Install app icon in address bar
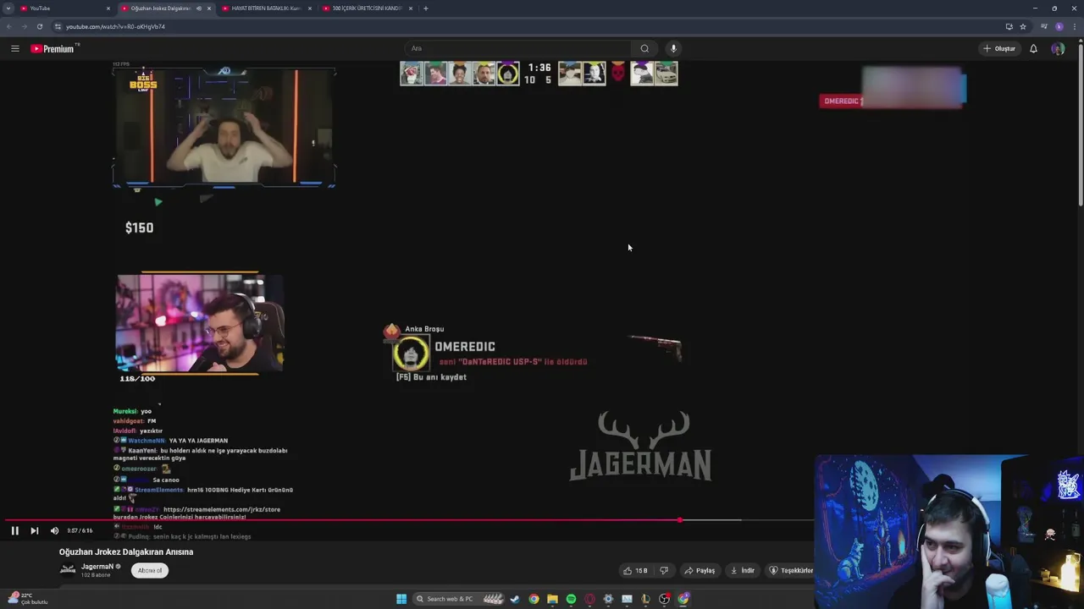The image size is (1084, 609). [1009, 26]
